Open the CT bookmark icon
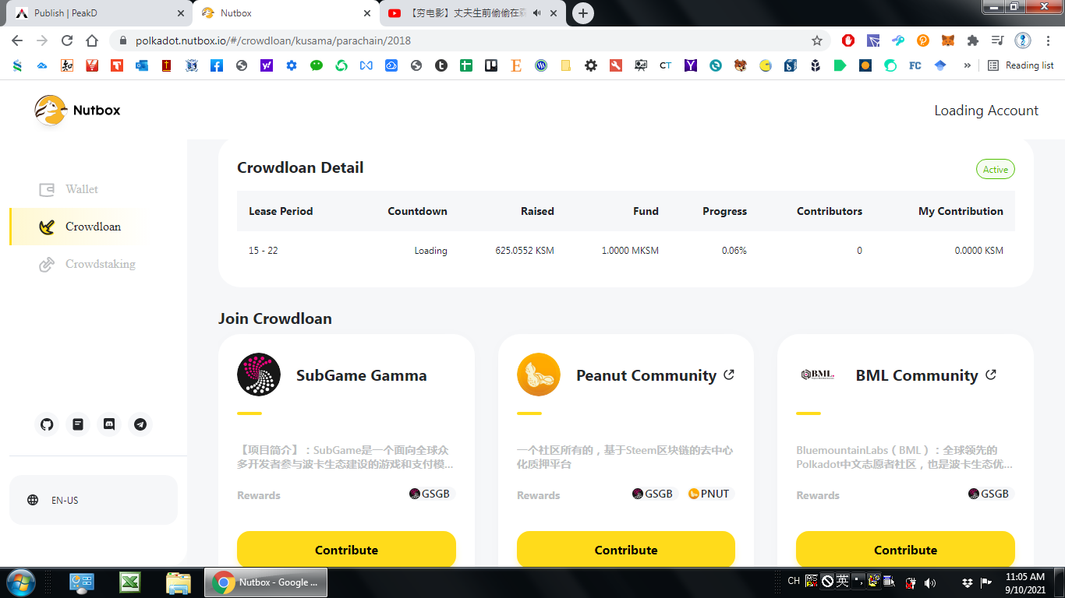The height and width of the screenshot is (598, 1065). click(666, 66)
